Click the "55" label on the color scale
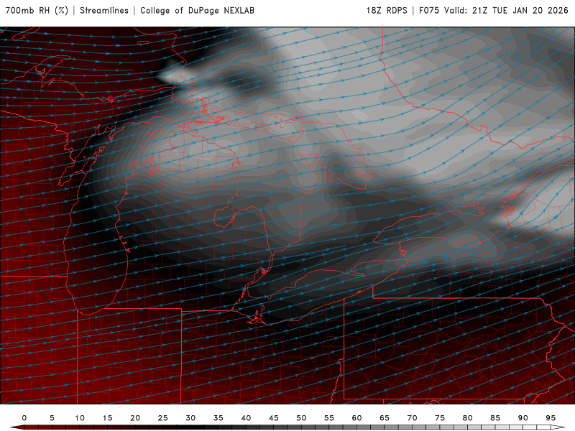The image size is (575, 431). tap(329, 418)
